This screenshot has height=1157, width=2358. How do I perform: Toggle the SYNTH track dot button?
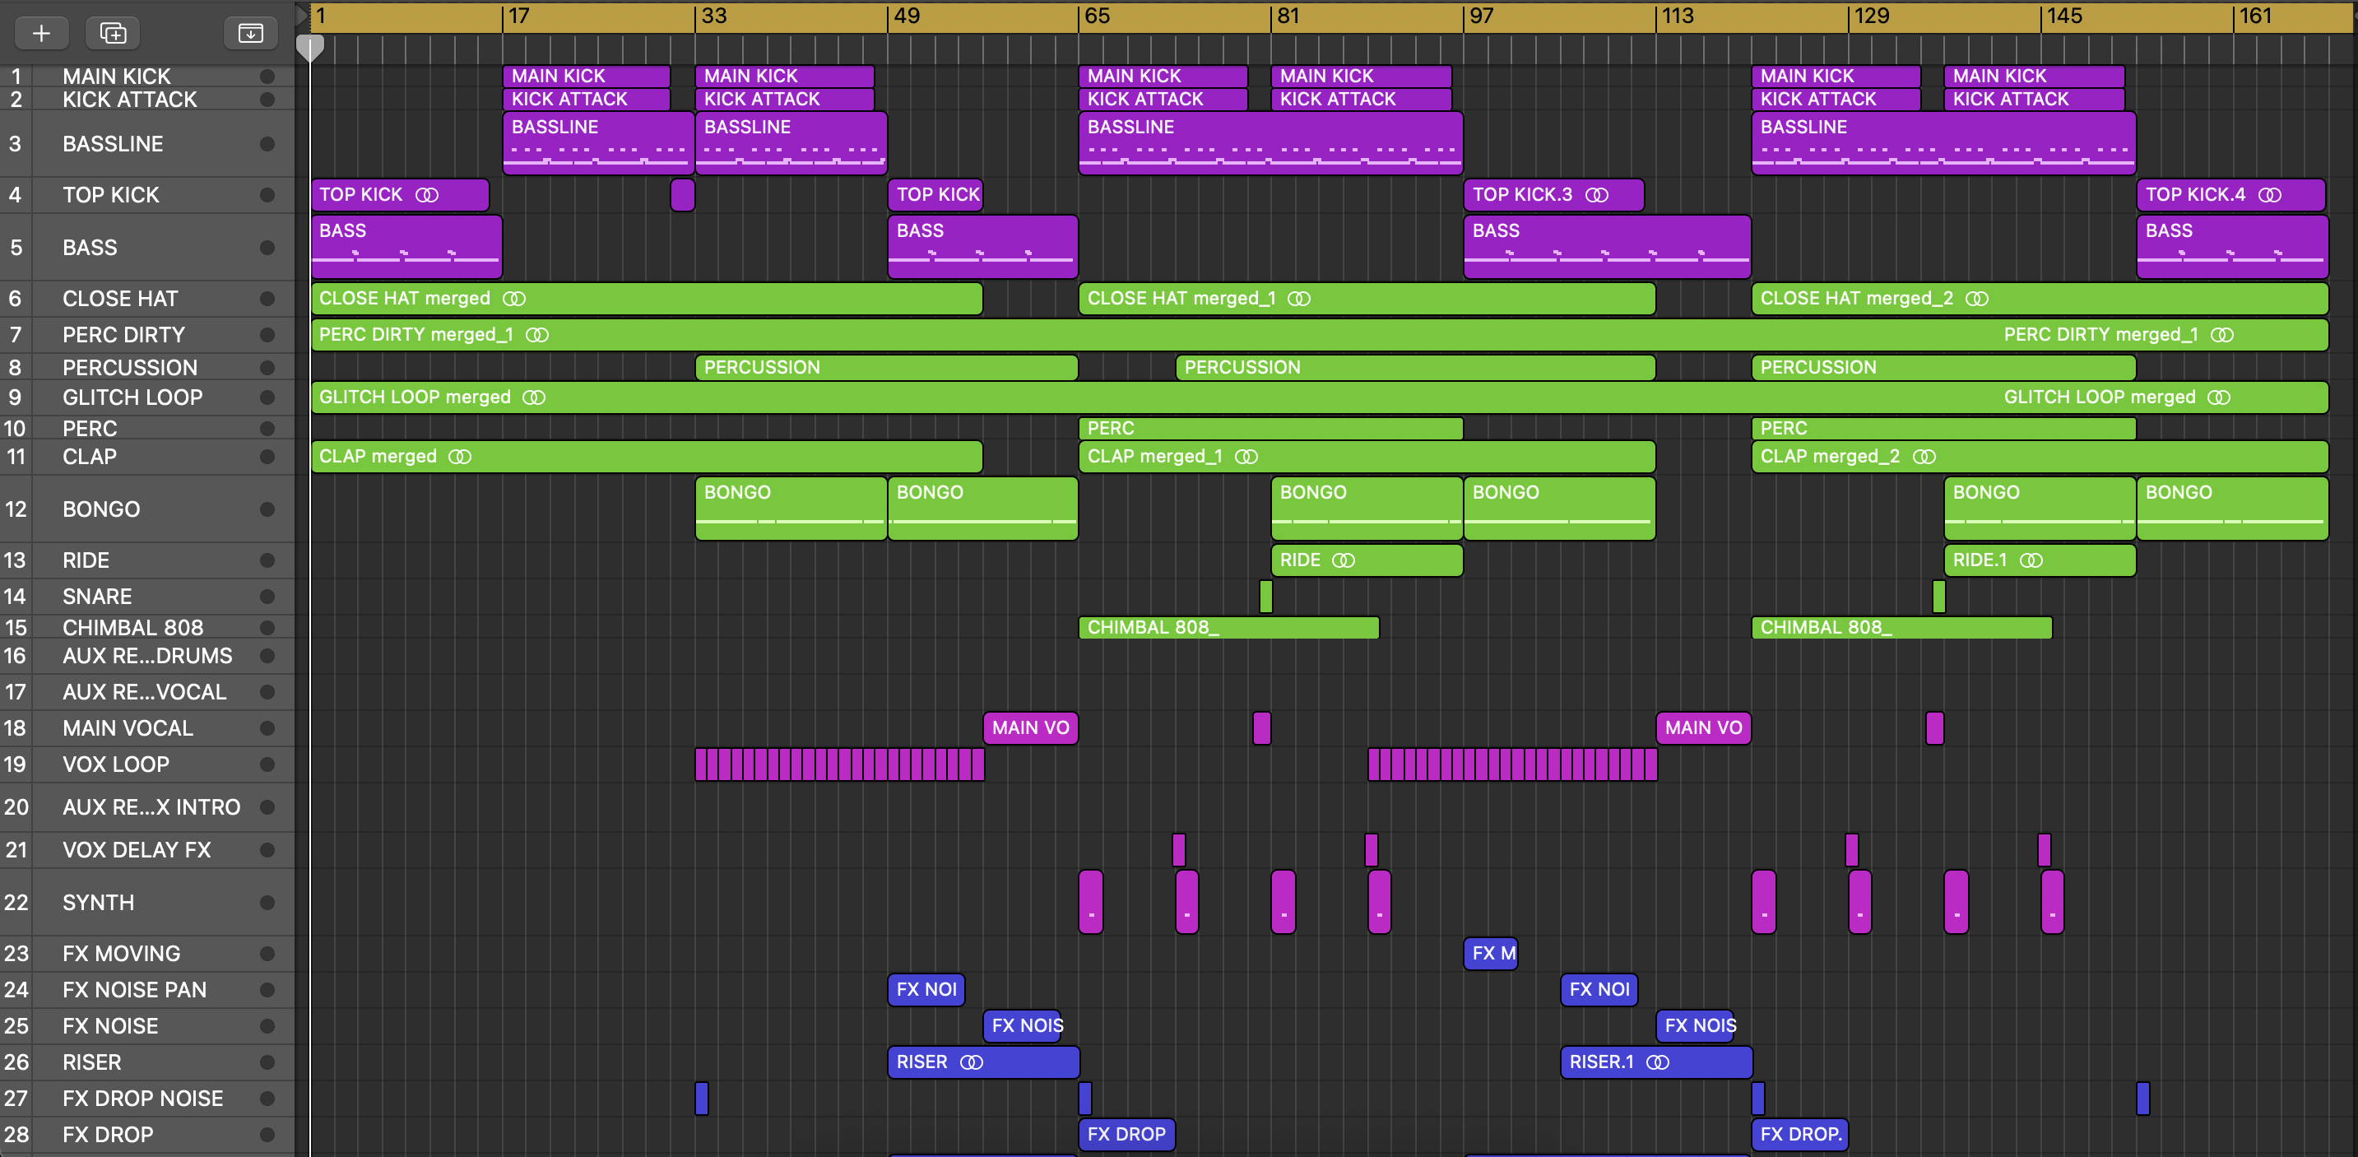click(267, 903)
